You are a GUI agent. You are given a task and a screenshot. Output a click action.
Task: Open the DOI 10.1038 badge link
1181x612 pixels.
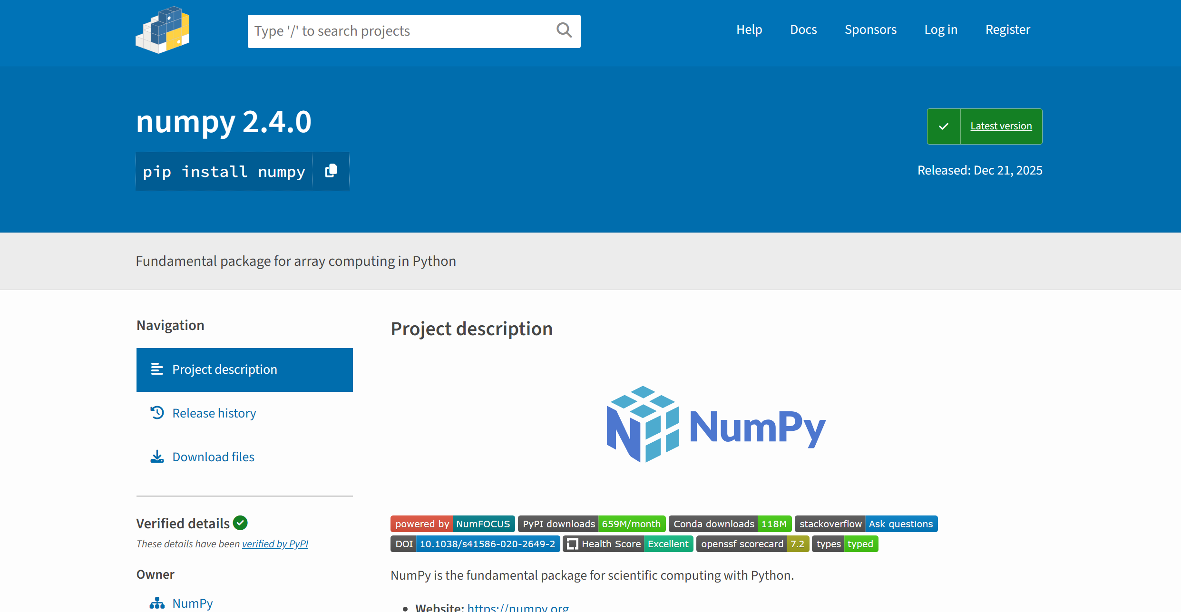pyautogui.click(x=475, y=544)
